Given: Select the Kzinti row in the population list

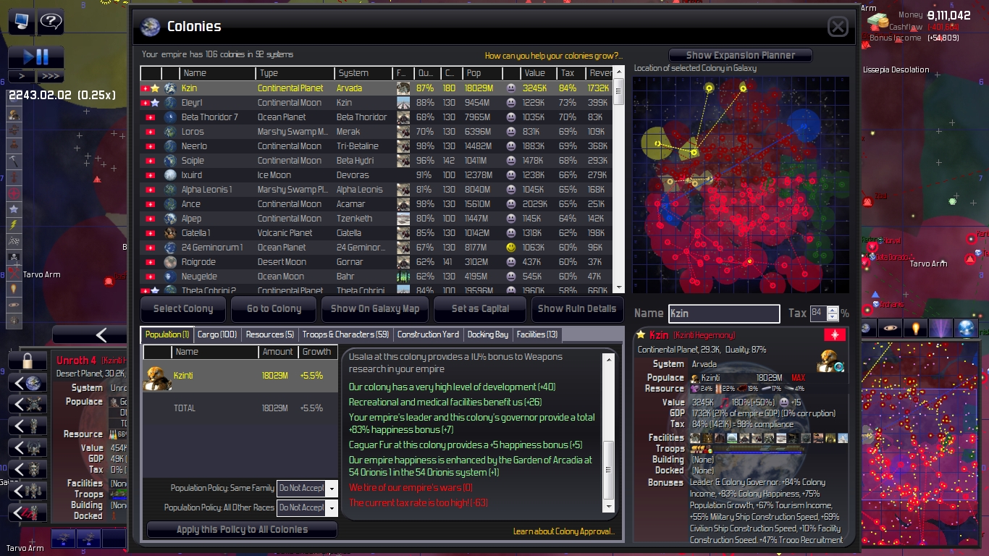Looking at the screenshot, I should tap(240, 376).
